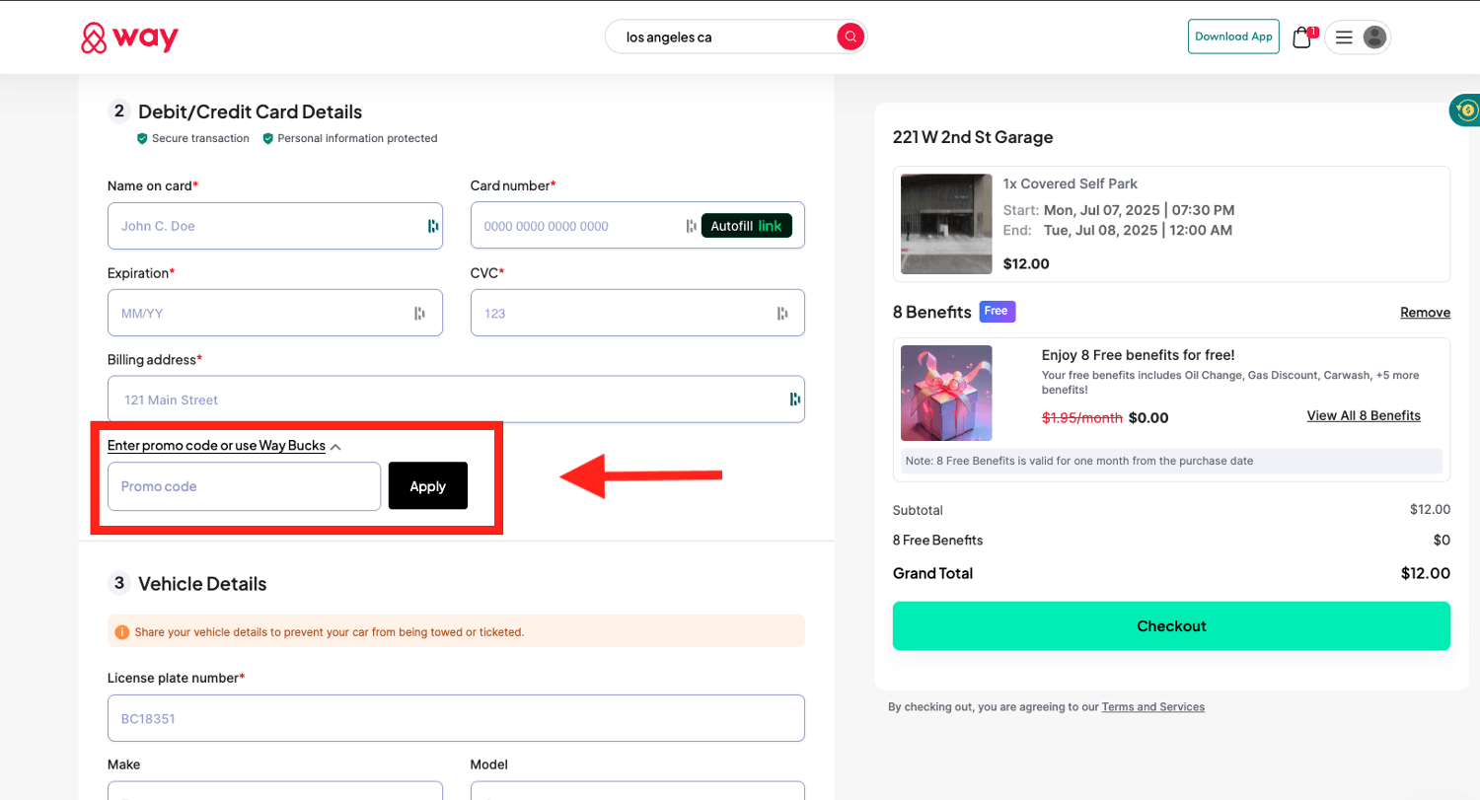Viewport: 1480px width, 800px height.
Task: Collapse the promo code section chevron
Action: pyautogui.click(x=335, y=447)
